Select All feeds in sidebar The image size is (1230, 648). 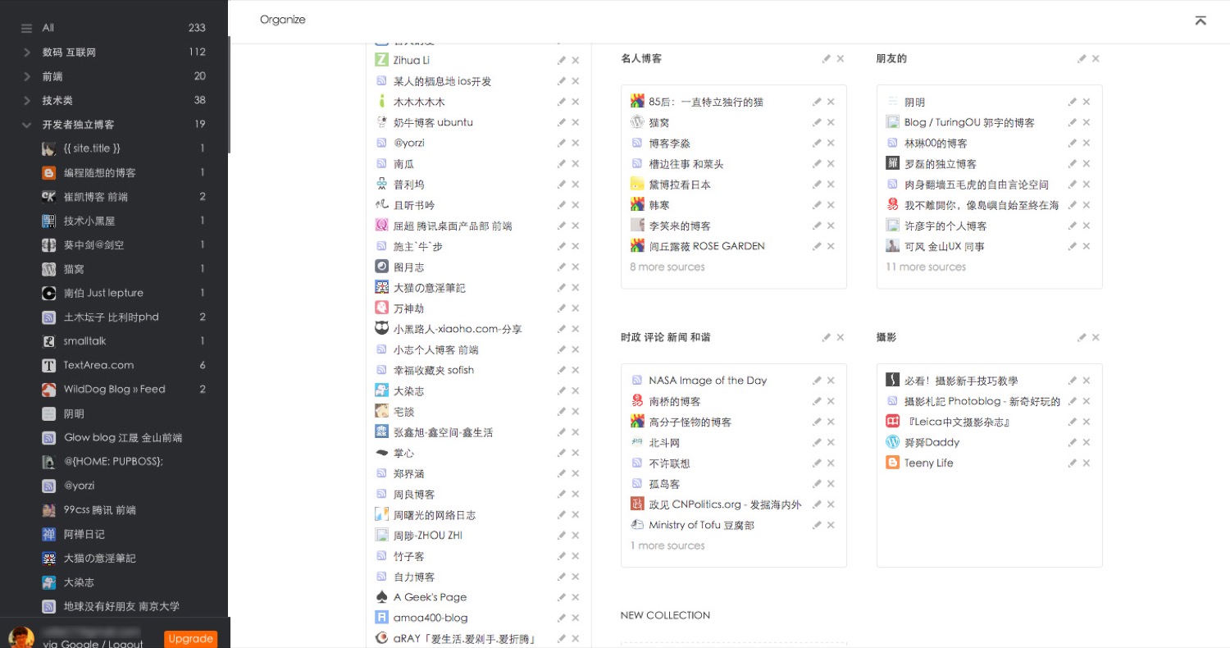48,28
